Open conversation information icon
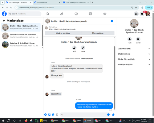This screenshot has width=154, height=123. coord(112,21)
